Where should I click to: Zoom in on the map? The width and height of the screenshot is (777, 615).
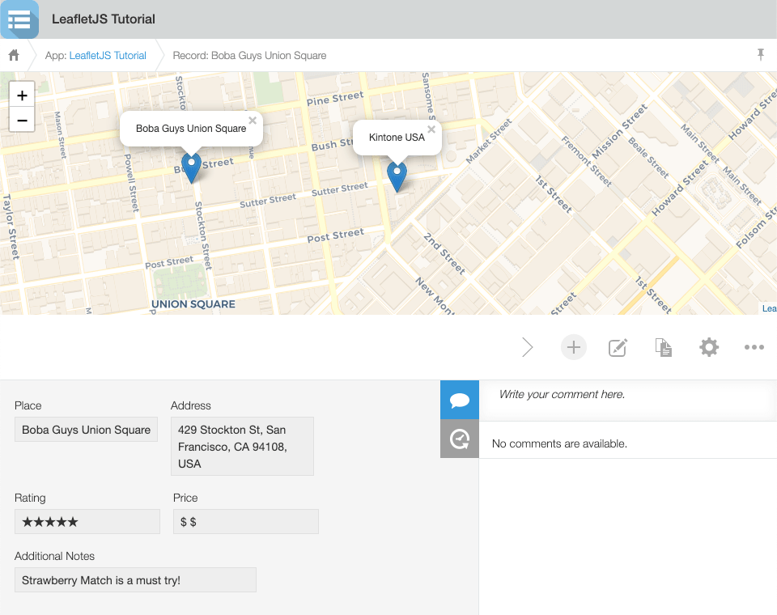21,94
